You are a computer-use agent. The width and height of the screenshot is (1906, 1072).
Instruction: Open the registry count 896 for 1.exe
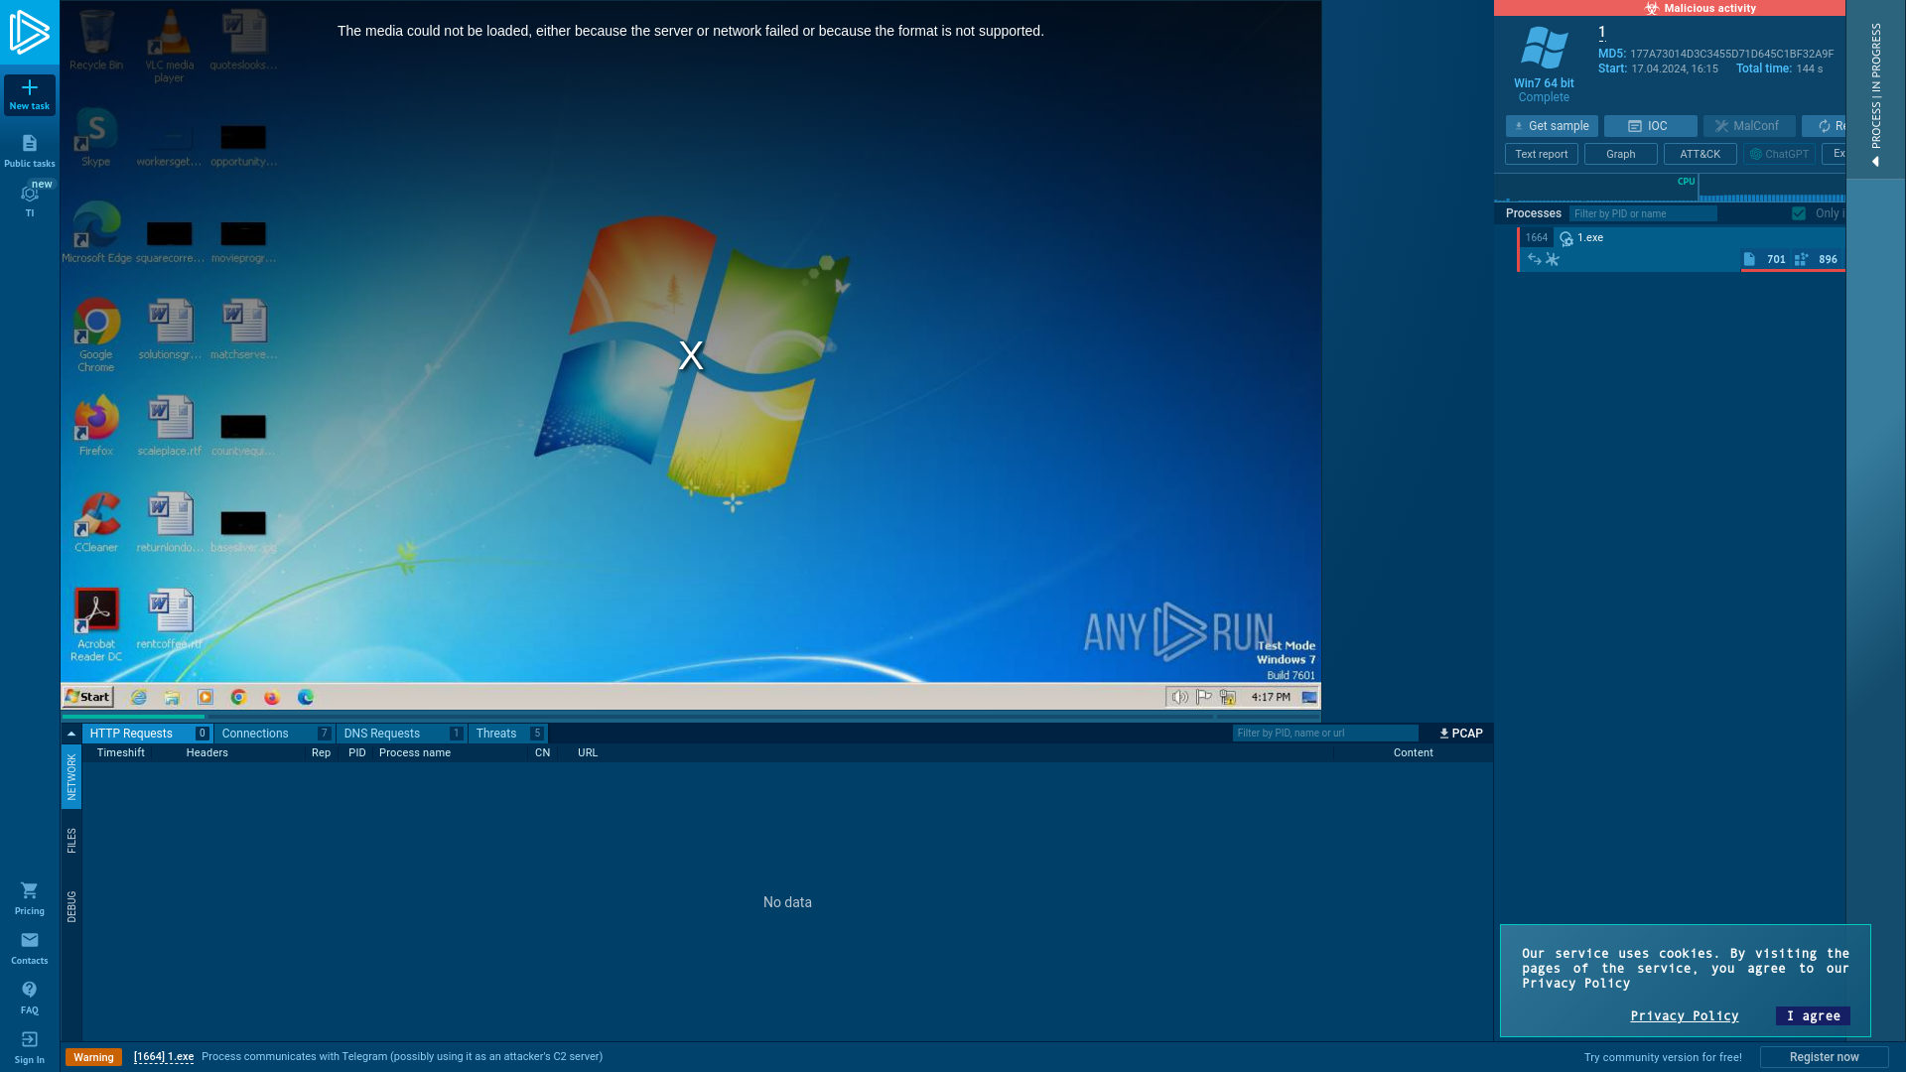click(x=1817, y=259)
